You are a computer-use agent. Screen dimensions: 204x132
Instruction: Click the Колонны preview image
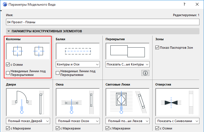click(28, 51)
